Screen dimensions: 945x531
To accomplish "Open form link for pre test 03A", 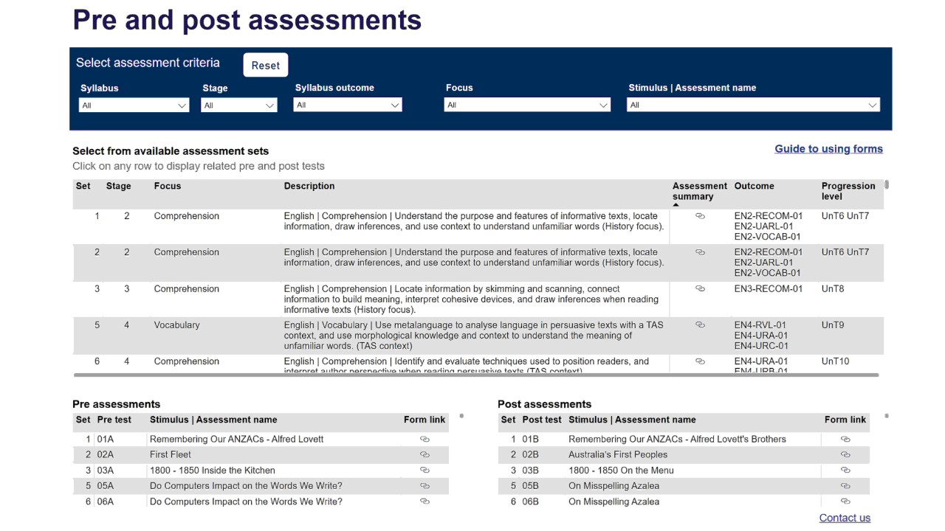I will point(425,470).
